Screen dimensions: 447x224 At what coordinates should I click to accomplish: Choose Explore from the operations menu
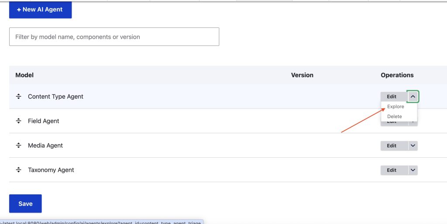(x=395, y=107)
